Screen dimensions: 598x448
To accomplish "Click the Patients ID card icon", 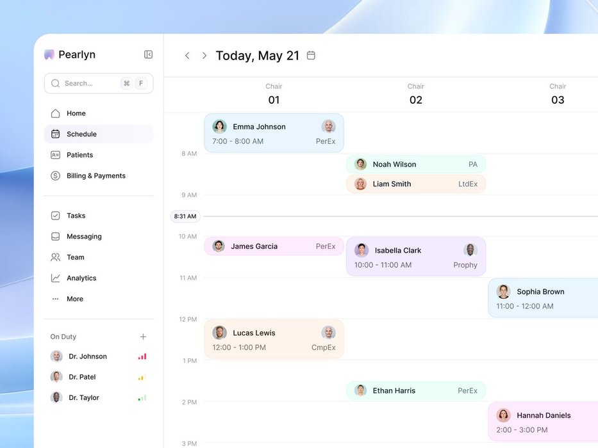I will [x=55, y=155].
